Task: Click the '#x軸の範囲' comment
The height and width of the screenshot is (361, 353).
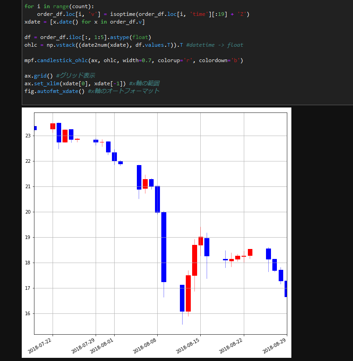Action: click(x=144, y=83)
